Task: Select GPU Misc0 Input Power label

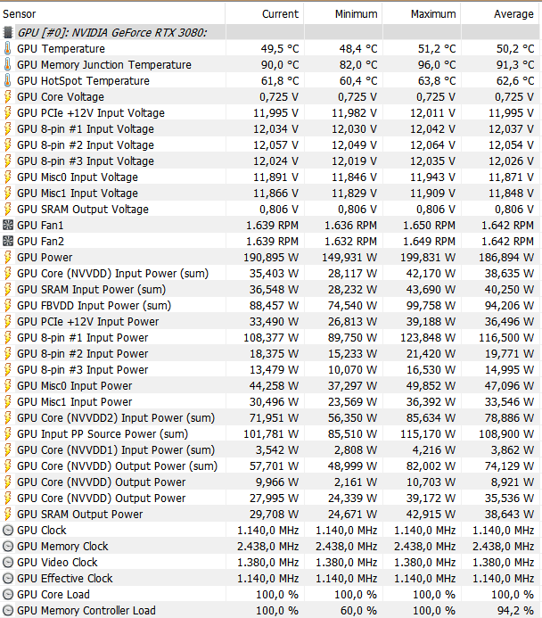Action: pyautogui.click(x=75, y=386)
